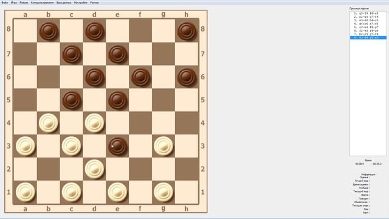Viewport: 389px width, 219px height.
Task: Click the Информация panel heading
Action: coord(368,175)
